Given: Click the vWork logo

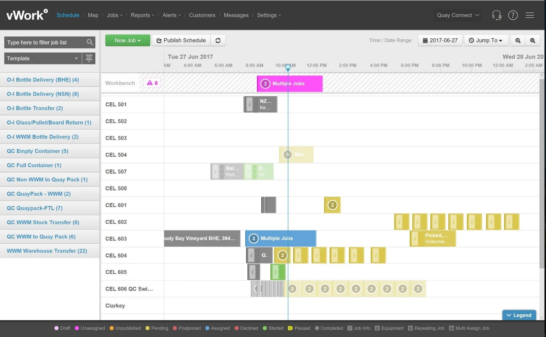Looking at the screenshot, I should 27,15.
